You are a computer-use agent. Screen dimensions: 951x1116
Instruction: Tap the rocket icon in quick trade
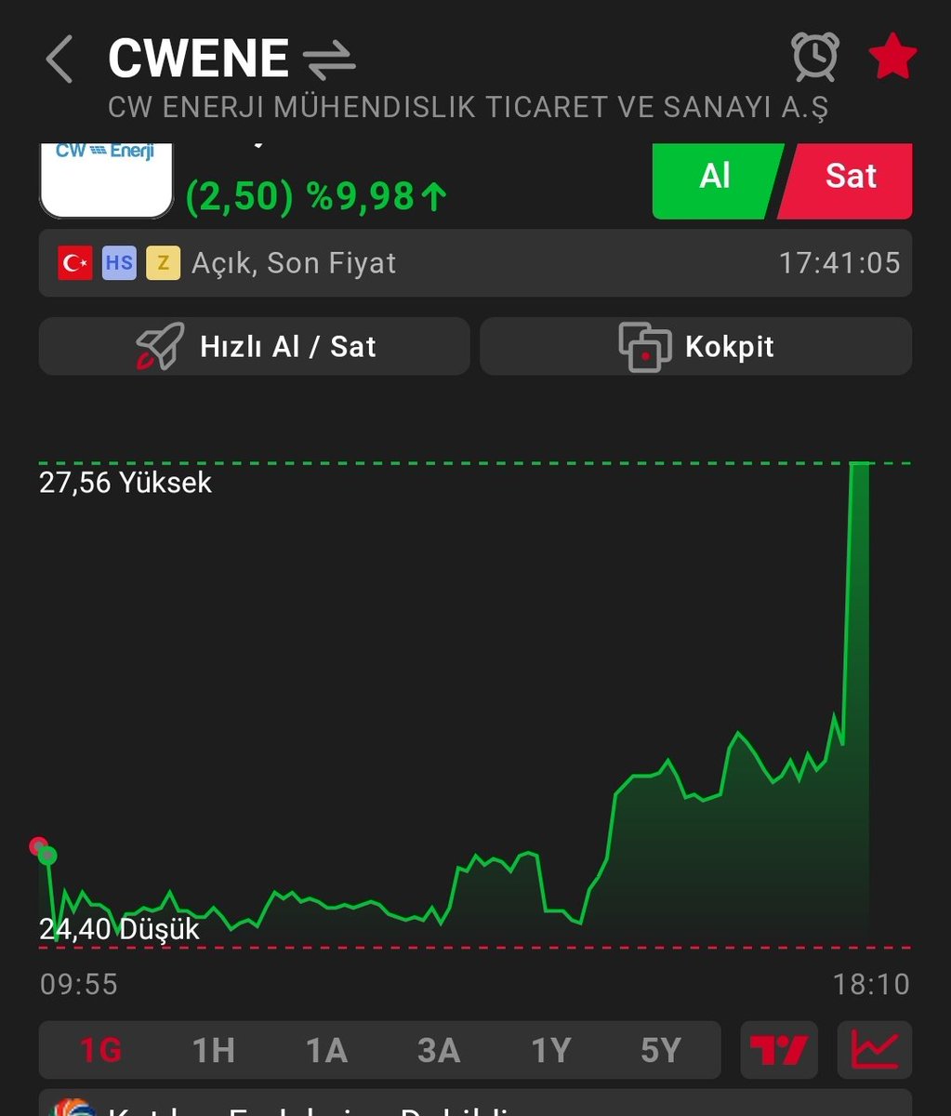159,347
